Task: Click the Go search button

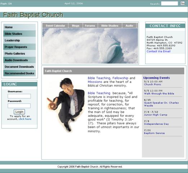Action: (183, 3)
